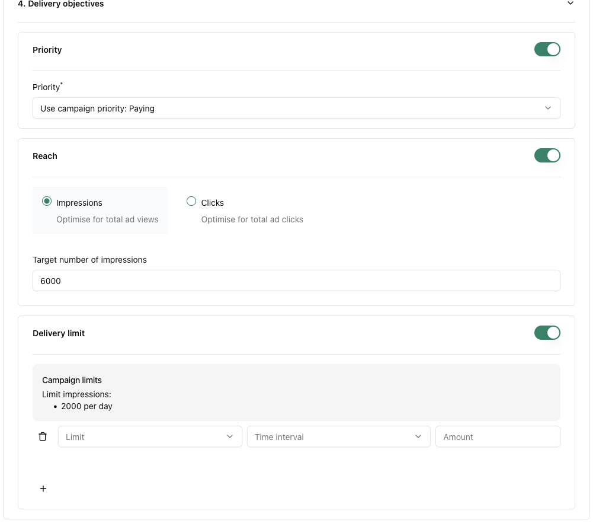Click the Campaign limits info box
This screenshot has width=596, height=523.
[296, 393]
